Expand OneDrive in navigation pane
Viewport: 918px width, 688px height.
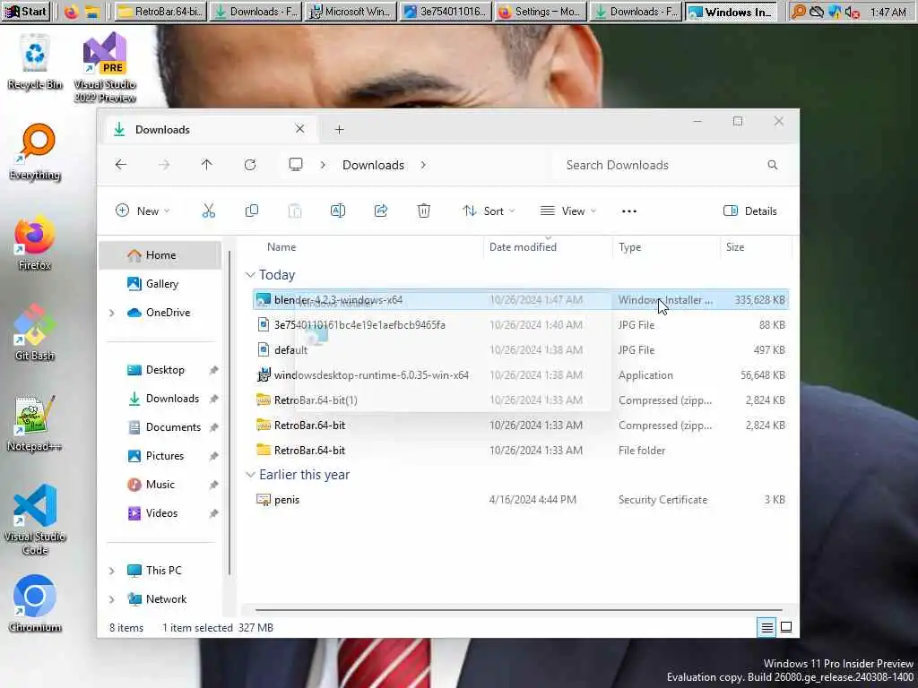pyautogui.click(x=112, y=313)
